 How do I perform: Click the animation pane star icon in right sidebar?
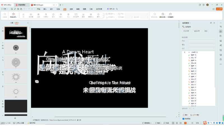click(221, 31)
